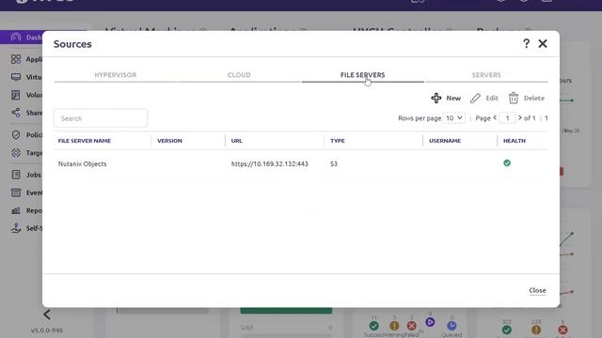Add a new file server source
Image resolution: width=602 pixels, height=338 pixels.
446,98
